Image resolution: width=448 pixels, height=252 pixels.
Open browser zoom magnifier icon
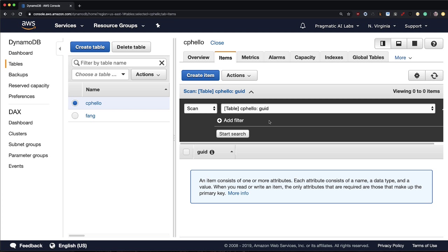pyautogui.click(x=341, y=14)
